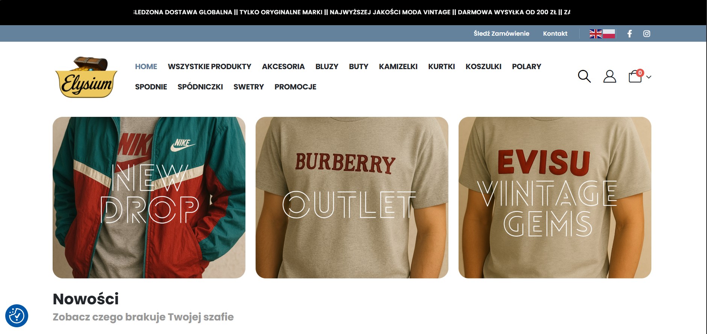Image resolution: width=707 pixels, height=334 pixels.
Task: Visit the Facebook page icon
Action: 630,33
